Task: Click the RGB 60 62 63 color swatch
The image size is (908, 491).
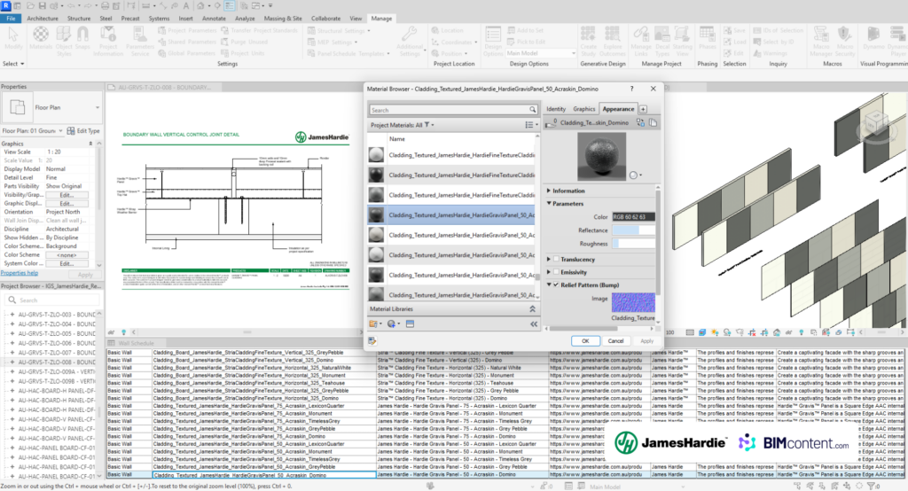Action: click(x=633, y=216)
